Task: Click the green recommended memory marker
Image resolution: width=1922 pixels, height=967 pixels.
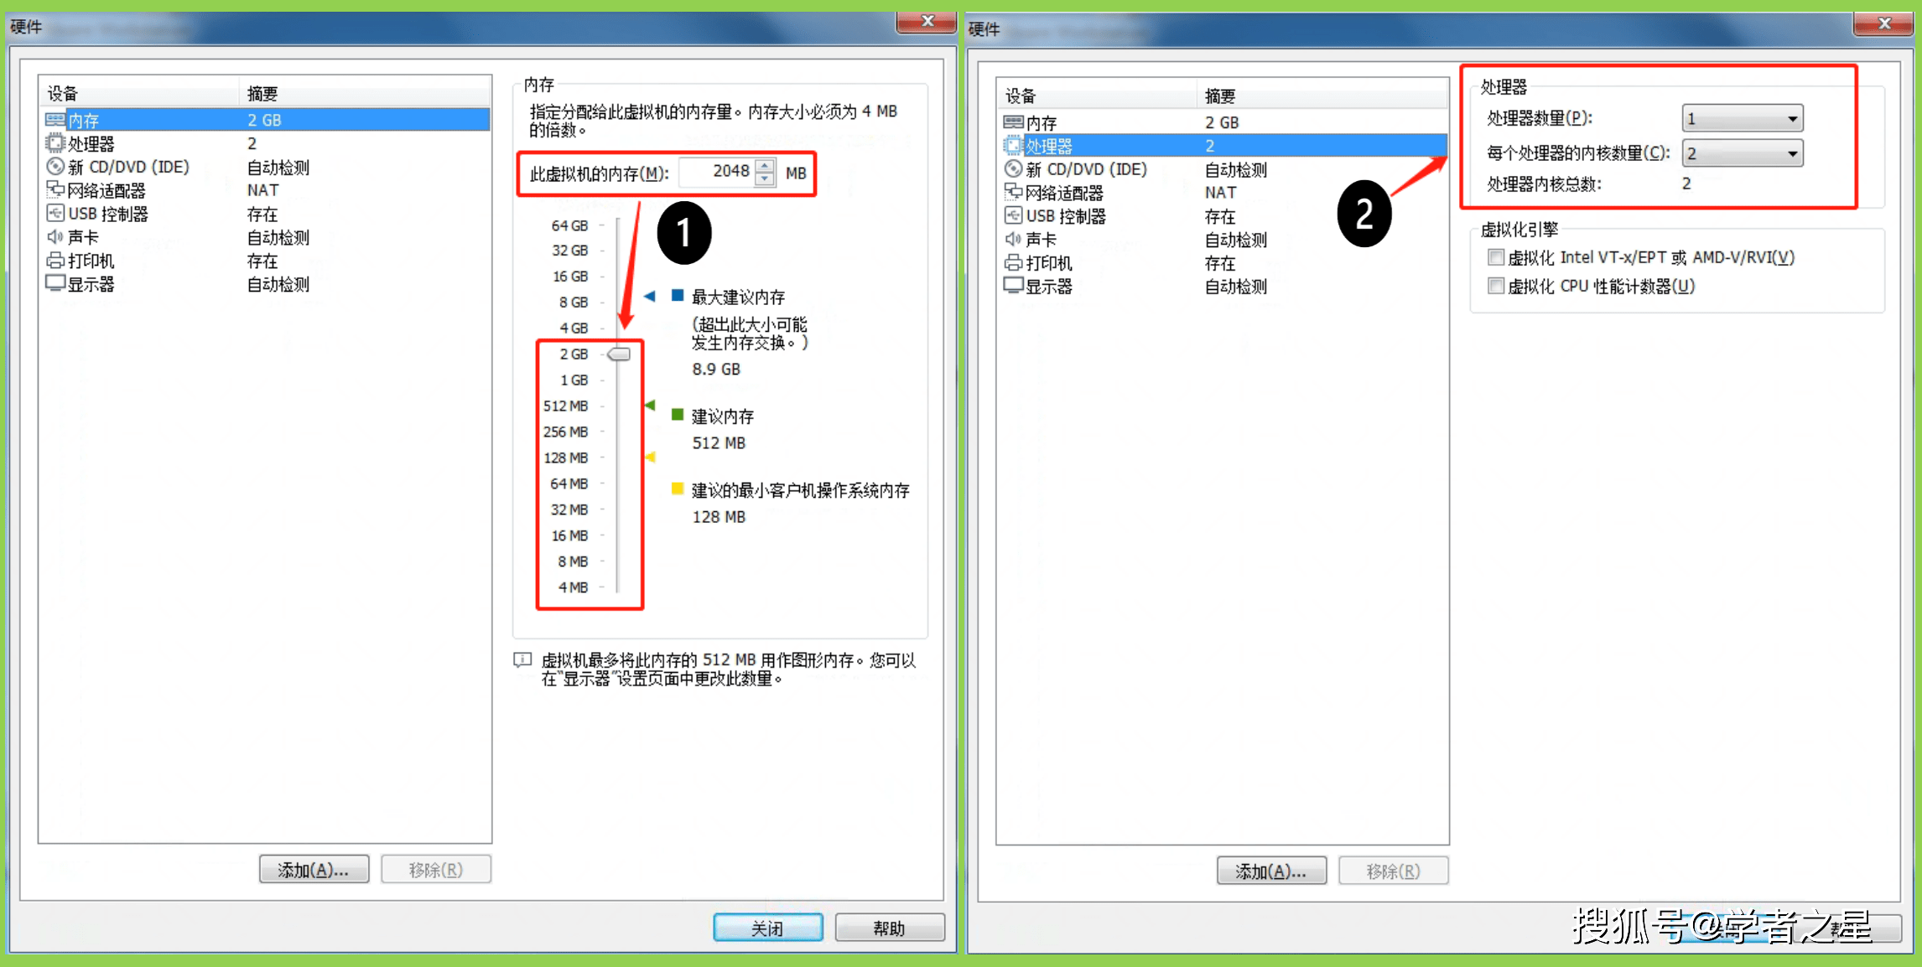Action: [649, 406]
